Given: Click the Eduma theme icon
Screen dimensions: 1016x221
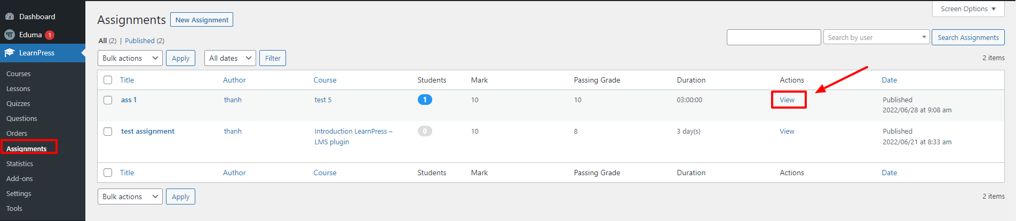Looking at the screenshot, I should 9,35.
